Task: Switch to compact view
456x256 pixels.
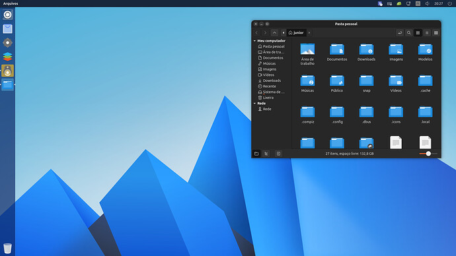Action: pyautogui.click(x=436, y=33)
